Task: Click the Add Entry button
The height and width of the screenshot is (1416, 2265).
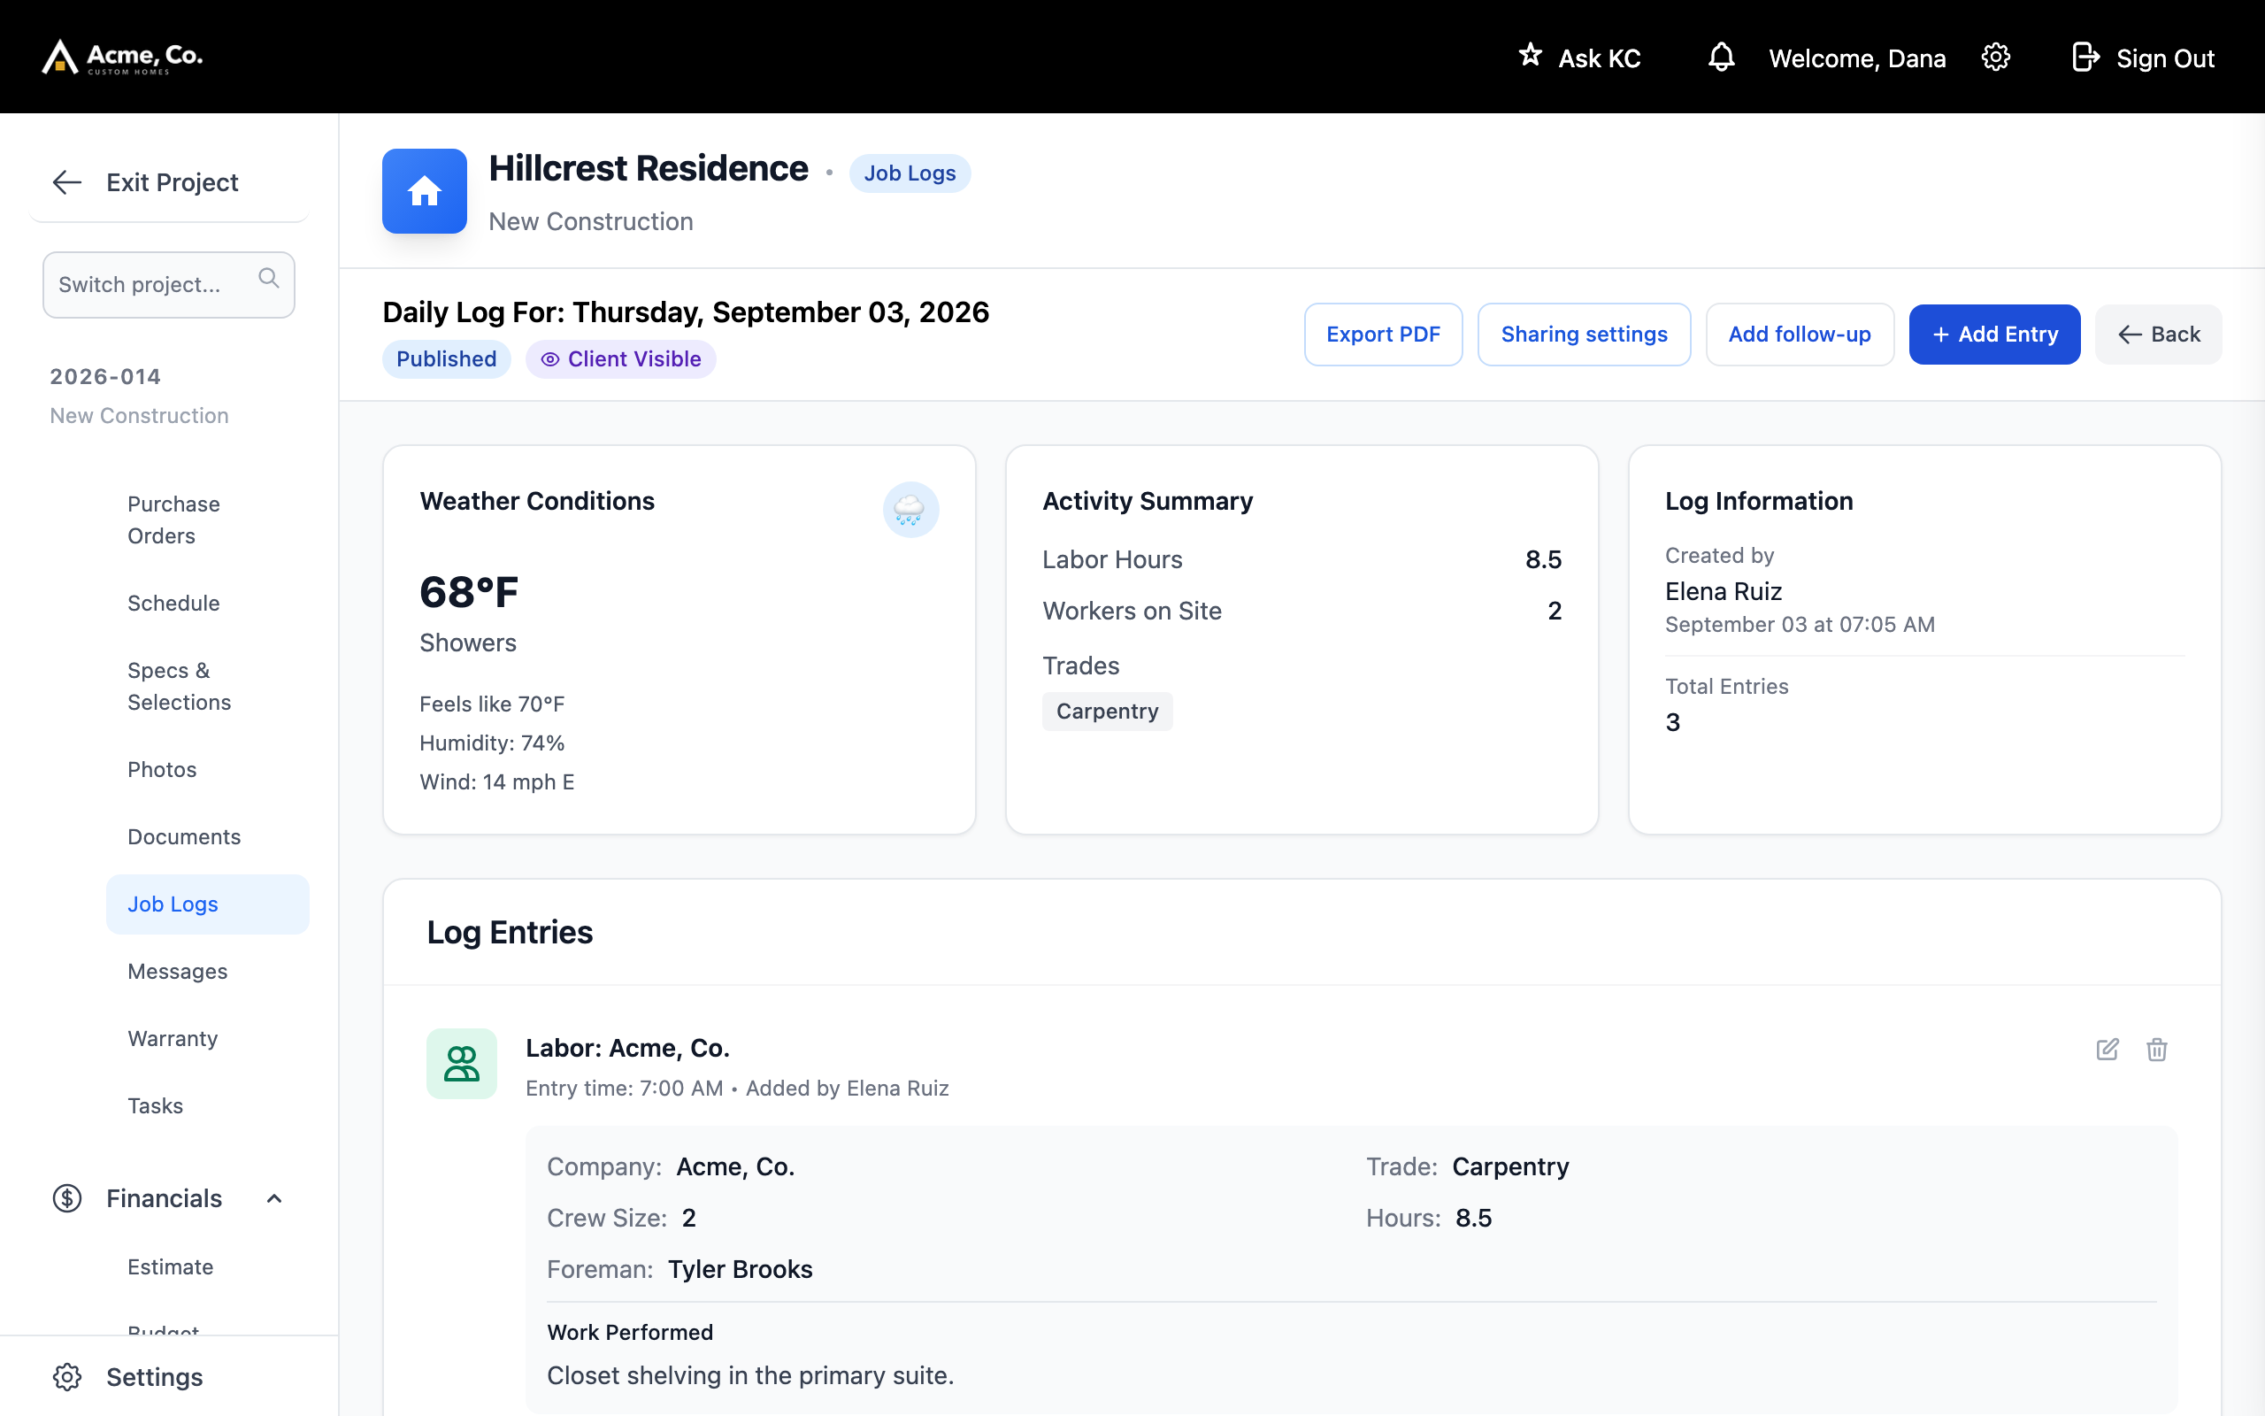Action: click(1994, 335)
